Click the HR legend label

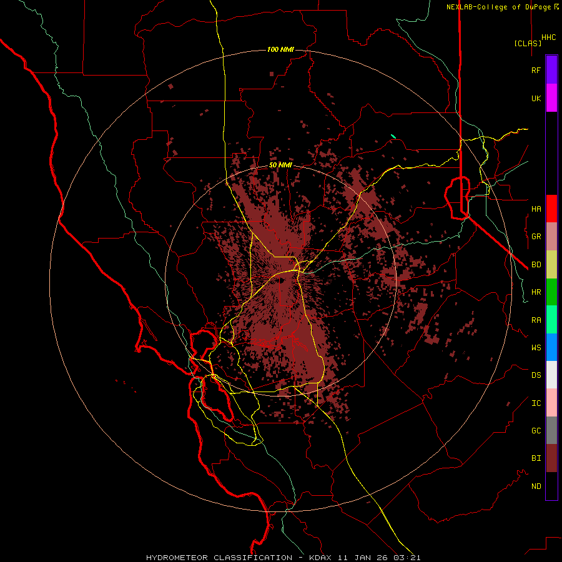pyautogui.click(x=536, y=292)
